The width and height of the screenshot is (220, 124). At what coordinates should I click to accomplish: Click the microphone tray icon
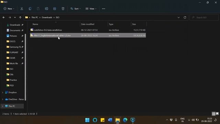click(x=176, y=120)
